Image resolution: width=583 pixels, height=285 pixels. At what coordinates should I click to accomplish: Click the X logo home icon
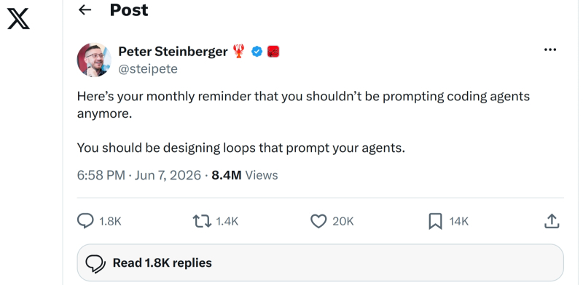[x=18, y=20]
